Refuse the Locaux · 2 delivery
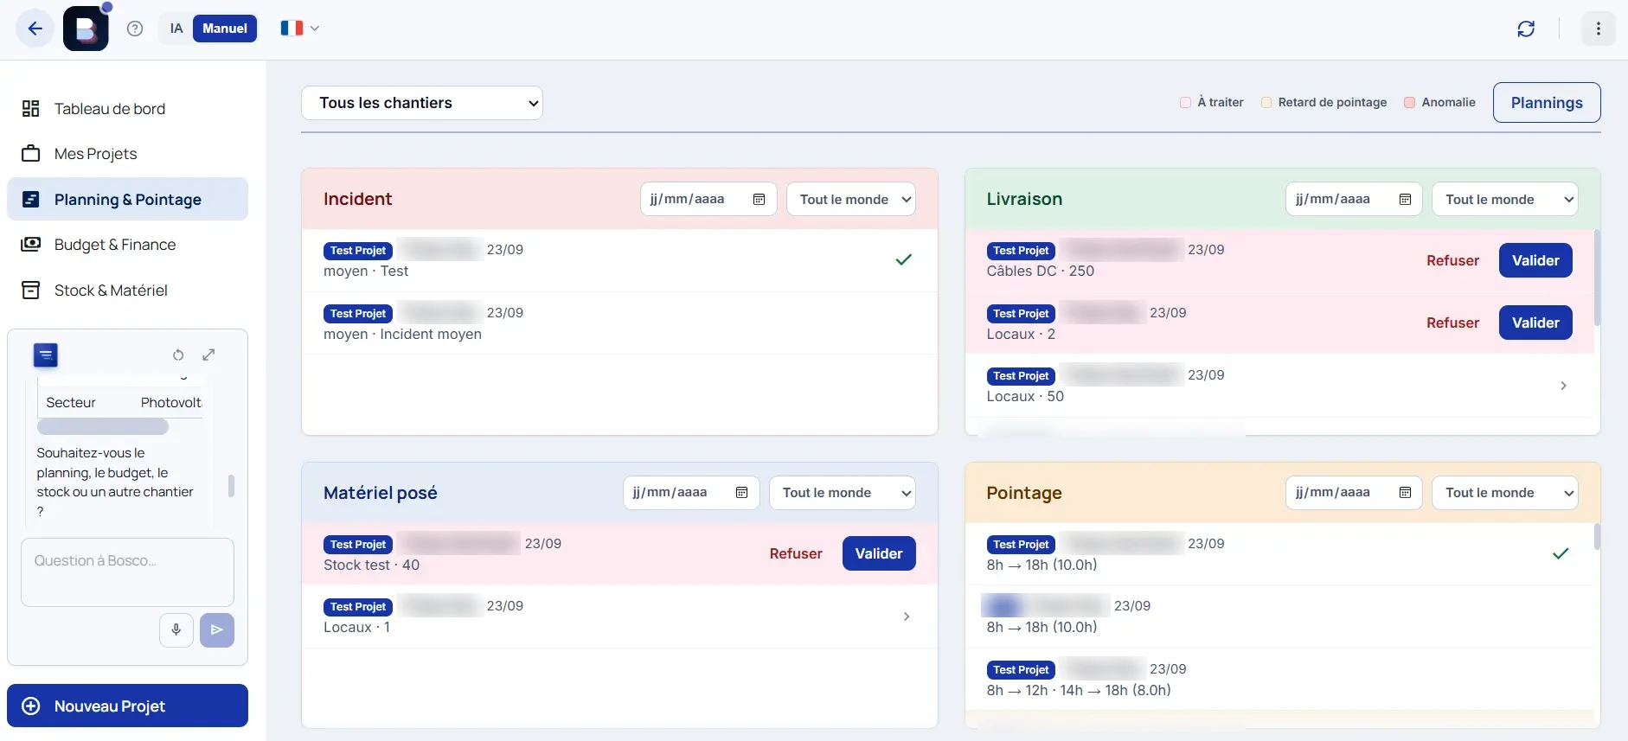1628x741 pixels. click(1452, 323)
